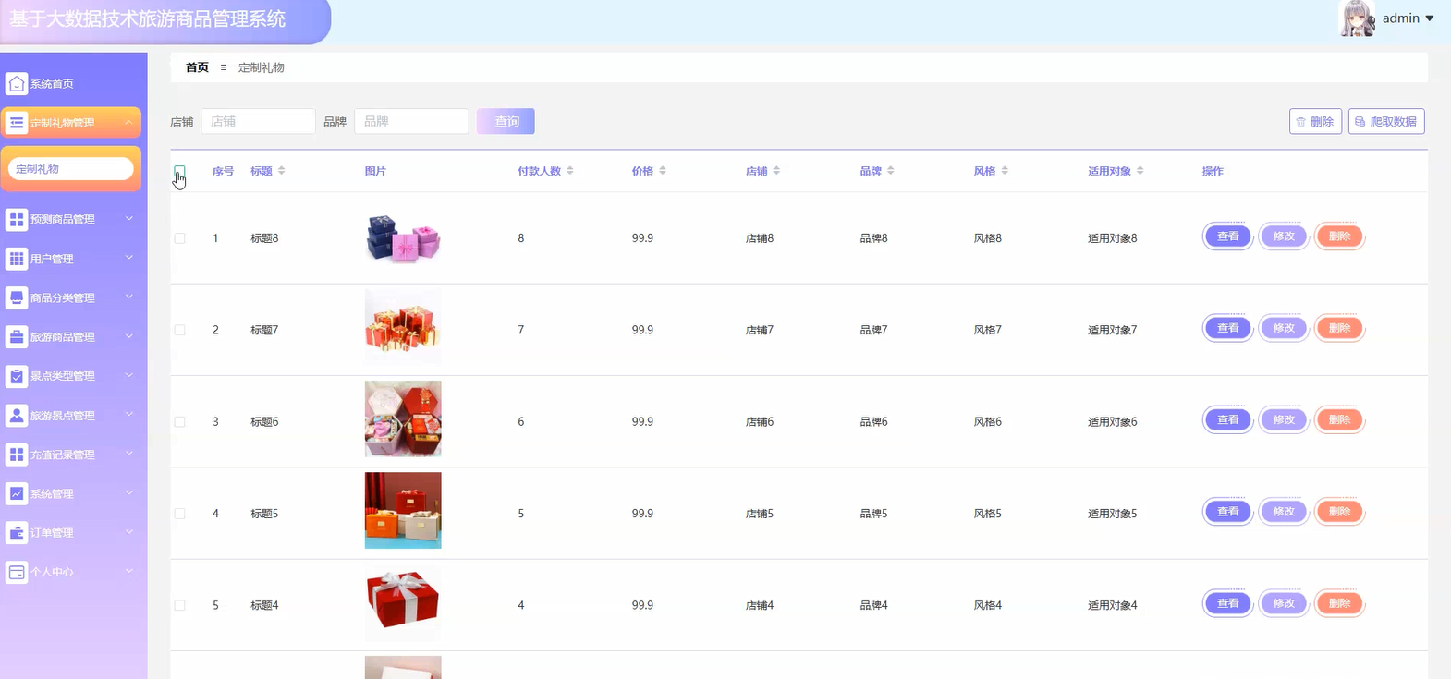Open the 标题6 gift box image
Viewport: 1451px width, 679px height.
coord(403,418)
